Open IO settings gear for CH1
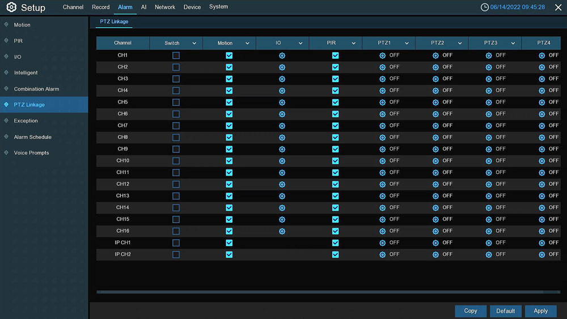Viewport: 567px width, 319px height. click(x=282, y=56)
